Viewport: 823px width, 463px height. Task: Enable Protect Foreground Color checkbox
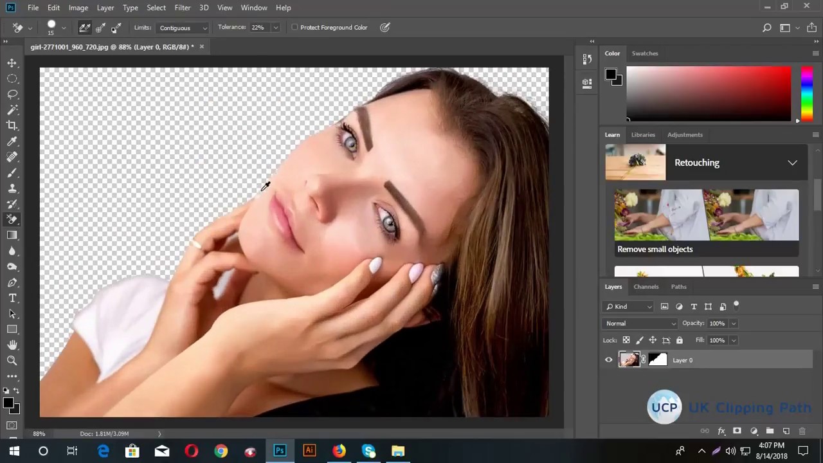click(295, 28)
